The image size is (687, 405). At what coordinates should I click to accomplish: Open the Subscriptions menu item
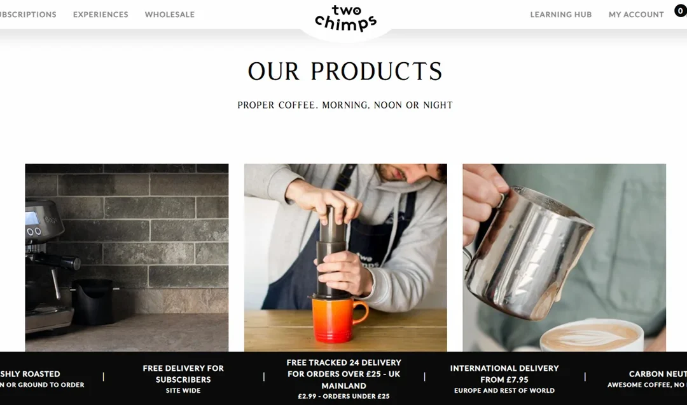[27, 15]
